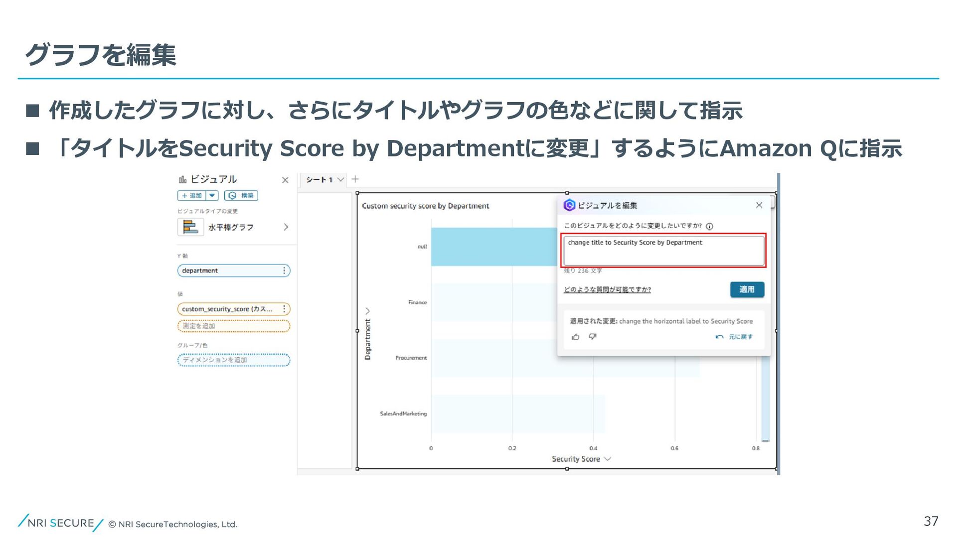Click the chart title Custom security score by Department
Screen dimensions: 957x538
click(425, 206)
